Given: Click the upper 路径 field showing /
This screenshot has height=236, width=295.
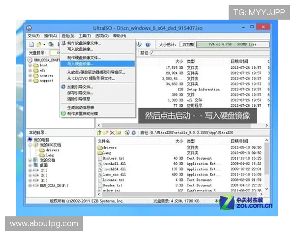Looking at the screenshot, I should (x=210, y=53).
